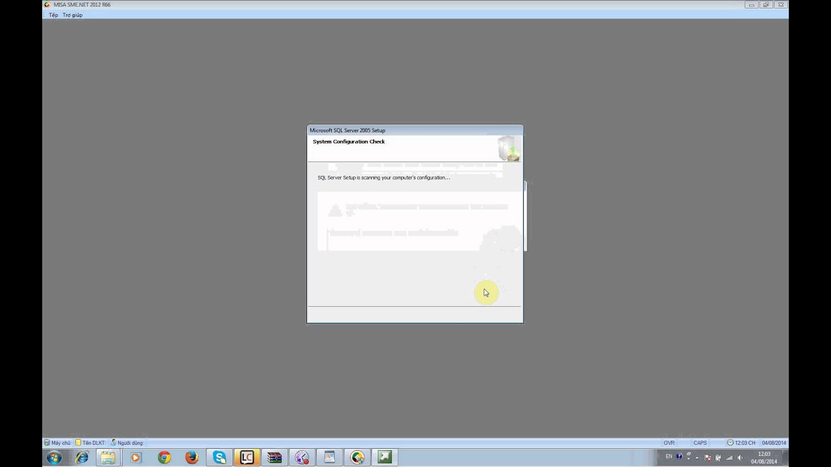Click Microsoft SQL Server 2005 Setup title bar
This screenshot has width=831, height=467.
(415, 130)
